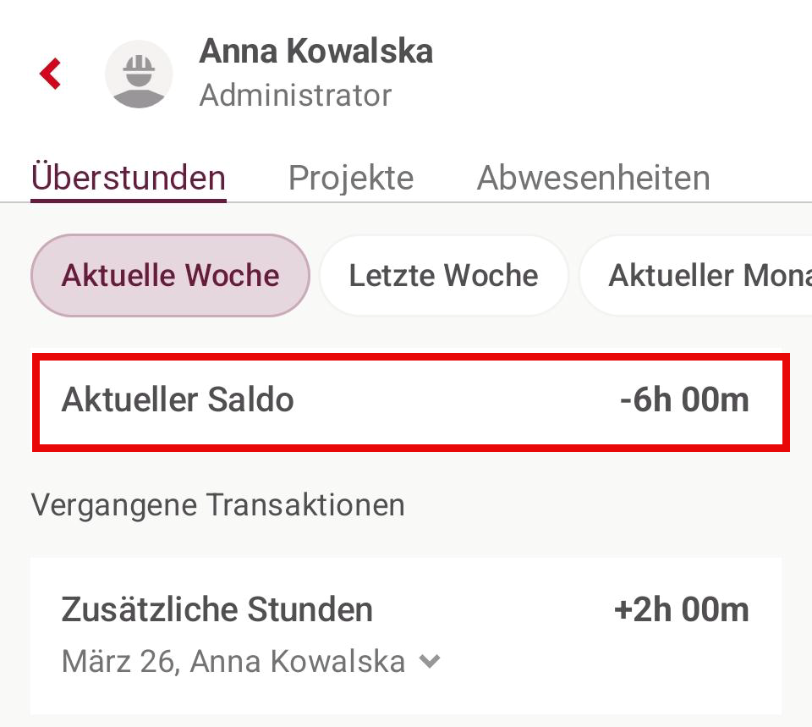Switch to the Projekte tab

click(351, 178)
